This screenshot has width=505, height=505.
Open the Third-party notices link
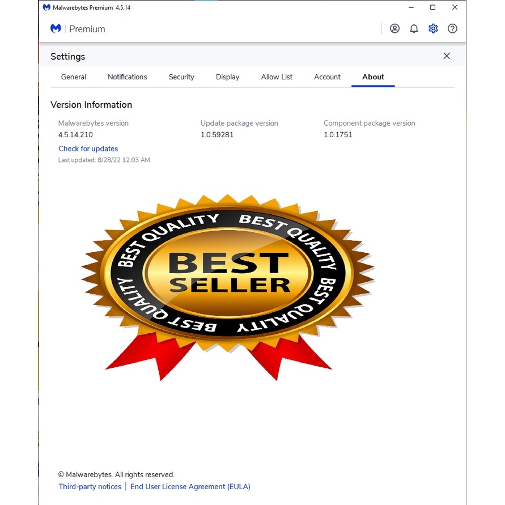point(90,486)
